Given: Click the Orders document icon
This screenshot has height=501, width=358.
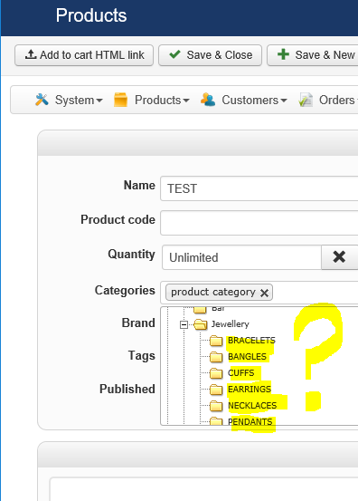Looking at the screenshot, I should [306, 100].
